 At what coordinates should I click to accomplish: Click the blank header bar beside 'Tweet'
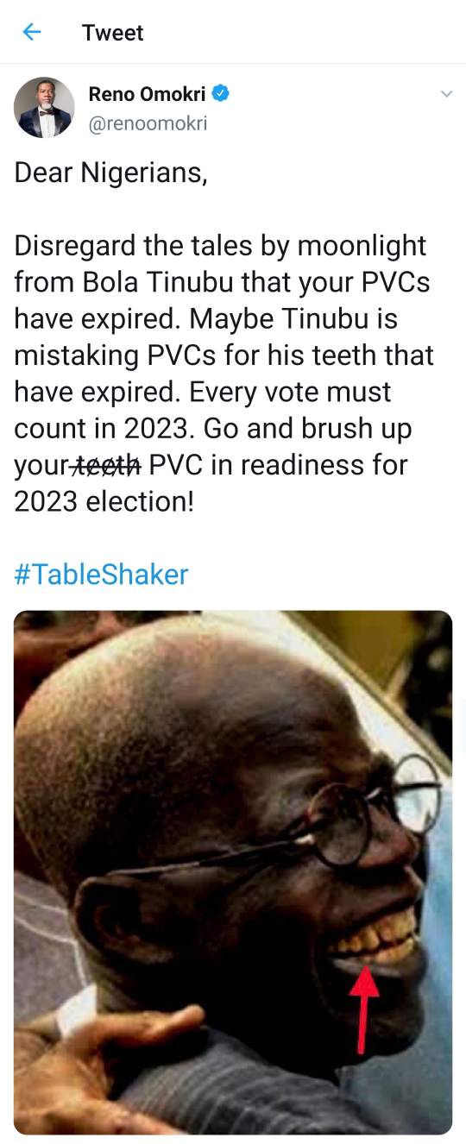point(302,33)
